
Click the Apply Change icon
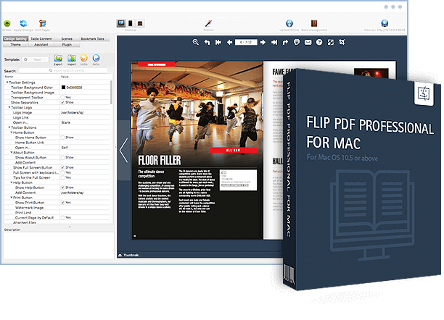tap(23, 23)
